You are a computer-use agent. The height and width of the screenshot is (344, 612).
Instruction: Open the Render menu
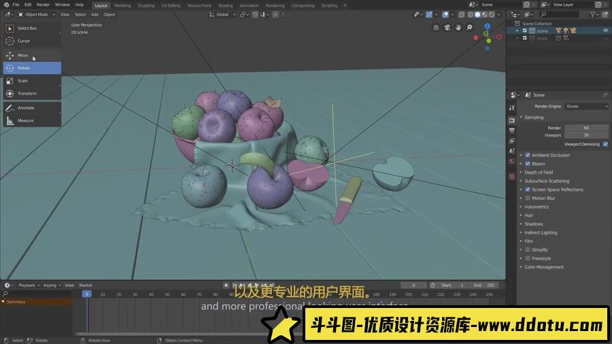click(43, 5)
